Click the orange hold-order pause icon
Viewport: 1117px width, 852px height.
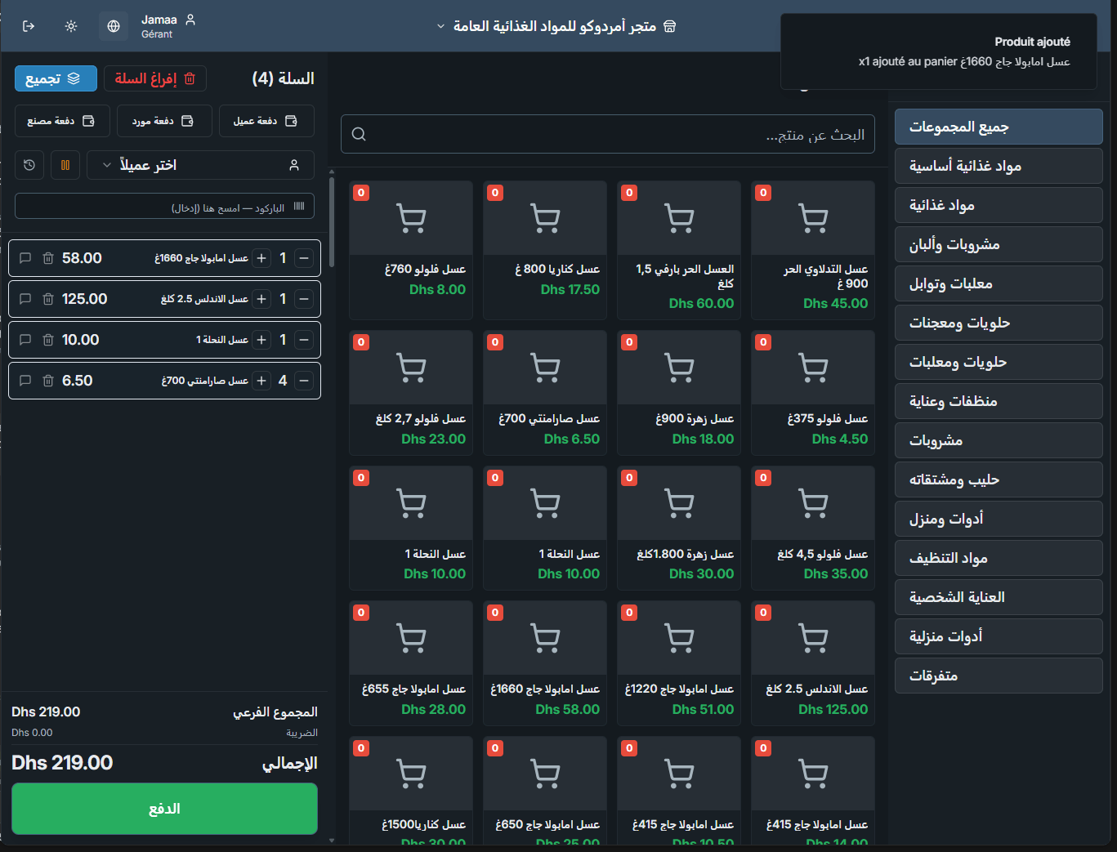65,165
